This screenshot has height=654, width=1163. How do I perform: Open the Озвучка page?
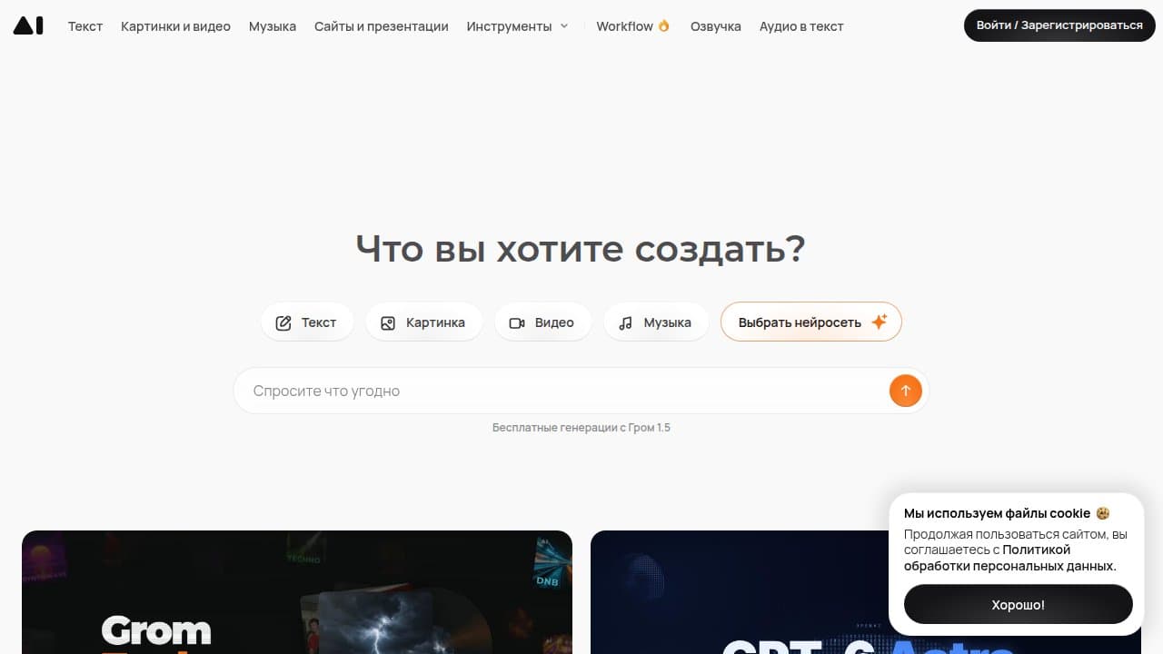pos(716,26)
